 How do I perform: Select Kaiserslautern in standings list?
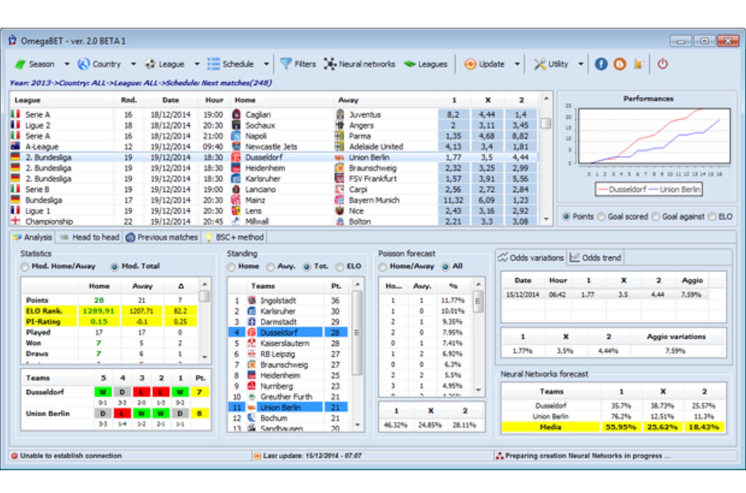click(288, 343)
